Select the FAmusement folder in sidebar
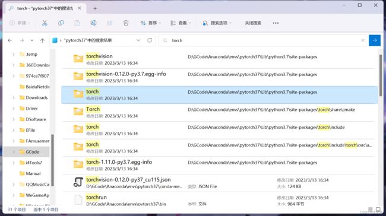 (x=34, y=141)
